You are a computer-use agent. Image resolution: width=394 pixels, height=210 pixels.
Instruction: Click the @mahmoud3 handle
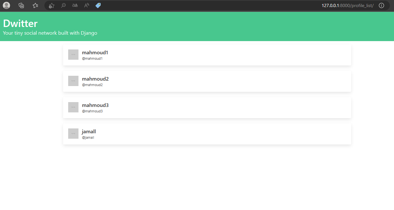click(92, 111)
